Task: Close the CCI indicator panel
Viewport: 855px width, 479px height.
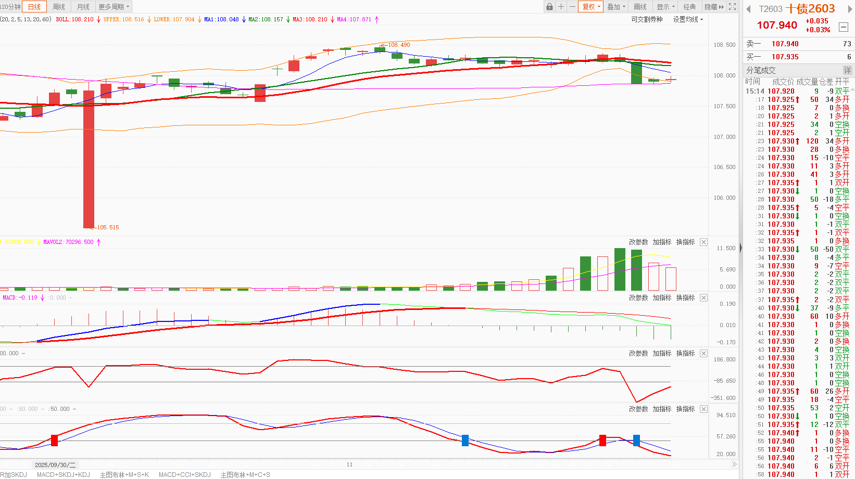Action: click(x=703, y=353)
